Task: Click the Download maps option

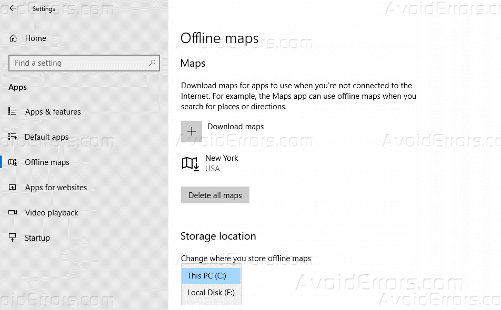Action: (x=235, y=127)
